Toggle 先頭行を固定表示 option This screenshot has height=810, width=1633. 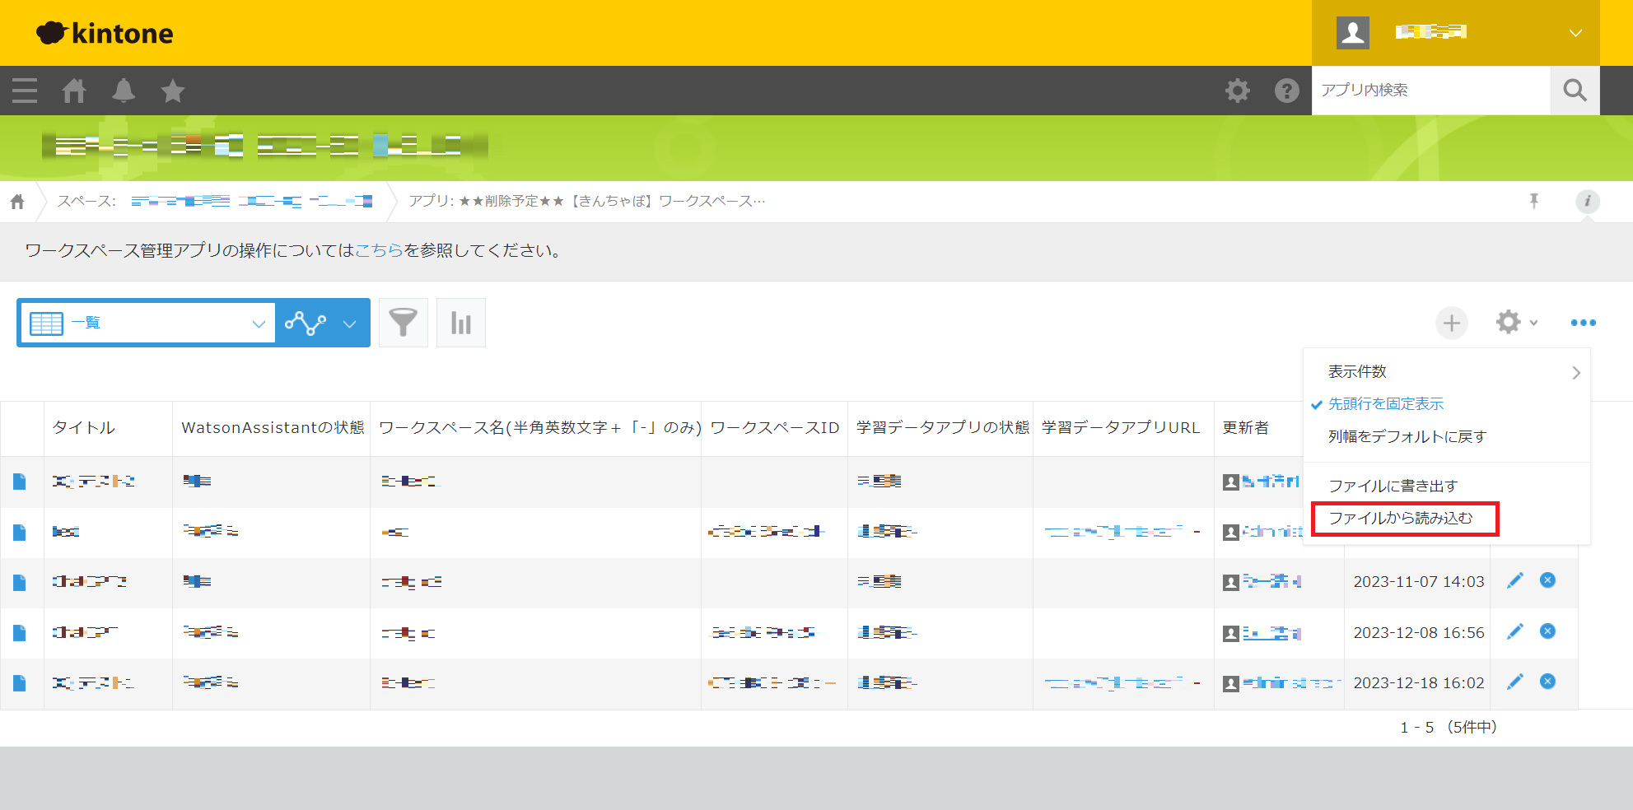1385,404
